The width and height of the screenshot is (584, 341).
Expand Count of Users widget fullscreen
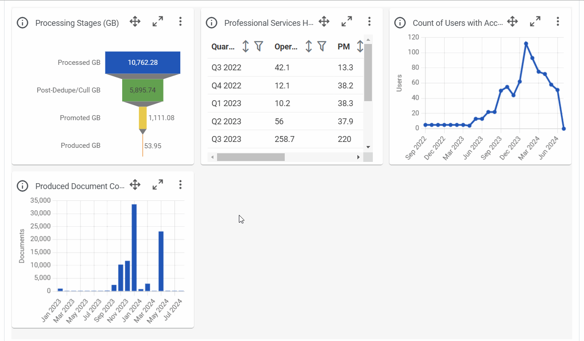(535, 21)
